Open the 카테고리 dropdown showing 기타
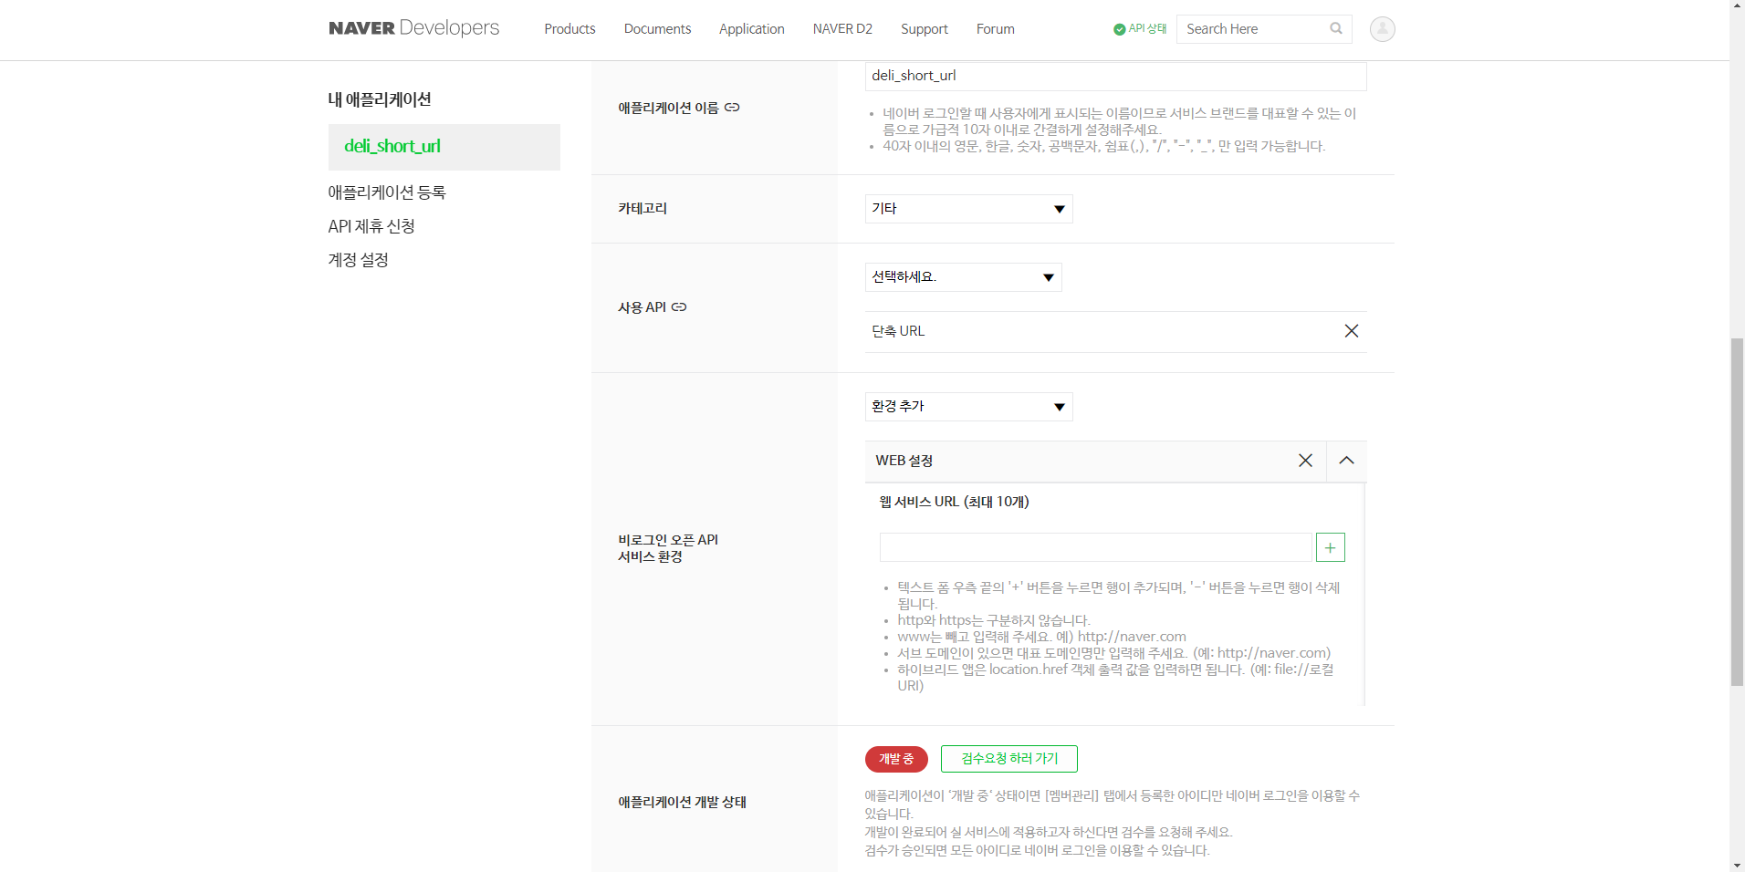Viewport: 1745px width, 872px height. pyautogui.click(x=968, y=209)
